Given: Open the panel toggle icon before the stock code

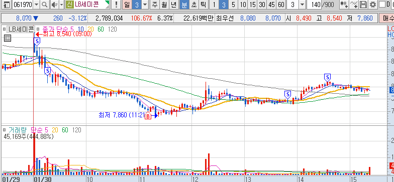Looking at the screenshot, I should coord(7,5).
